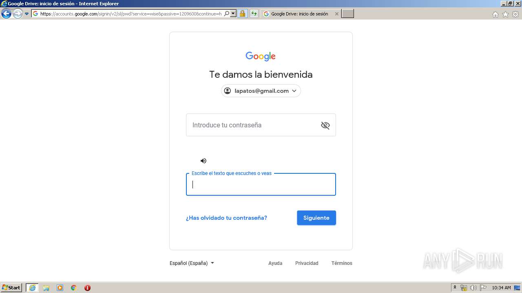Click the browser Forward arrow
The image size is (522, 293).
(18, 14)
